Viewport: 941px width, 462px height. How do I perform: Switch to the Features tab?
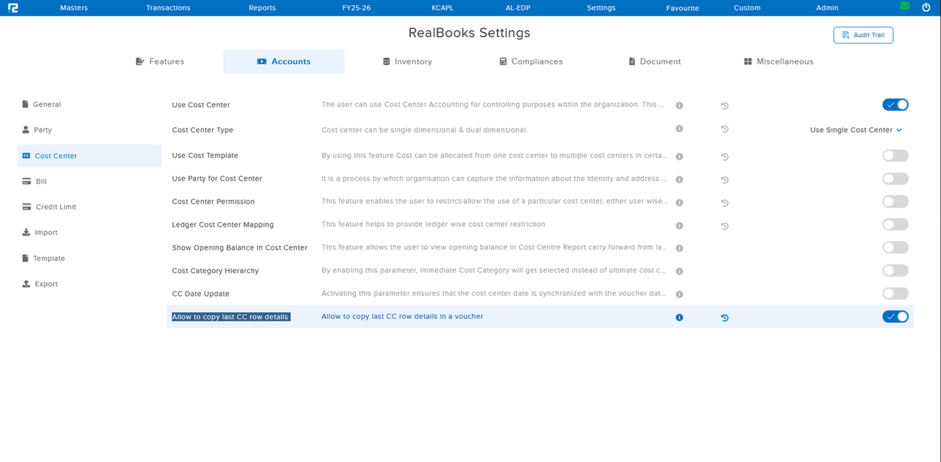160,62
